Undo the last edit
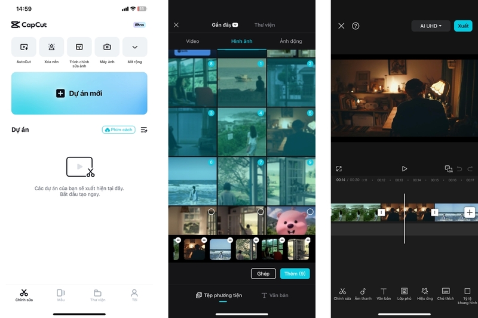478x318 pixels. click(459, 169)
